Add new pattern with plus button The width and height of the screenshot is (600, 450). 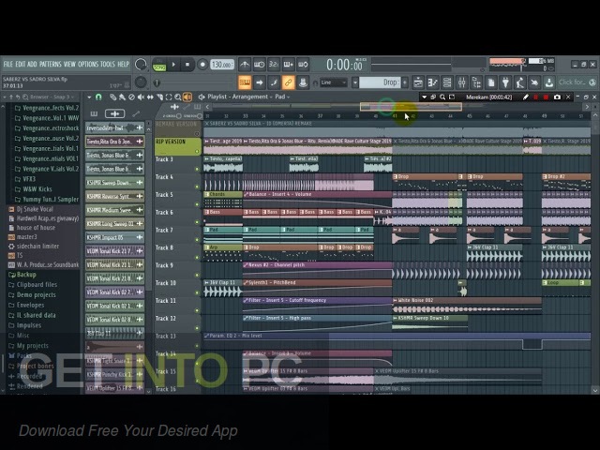[x=405, y=82]
